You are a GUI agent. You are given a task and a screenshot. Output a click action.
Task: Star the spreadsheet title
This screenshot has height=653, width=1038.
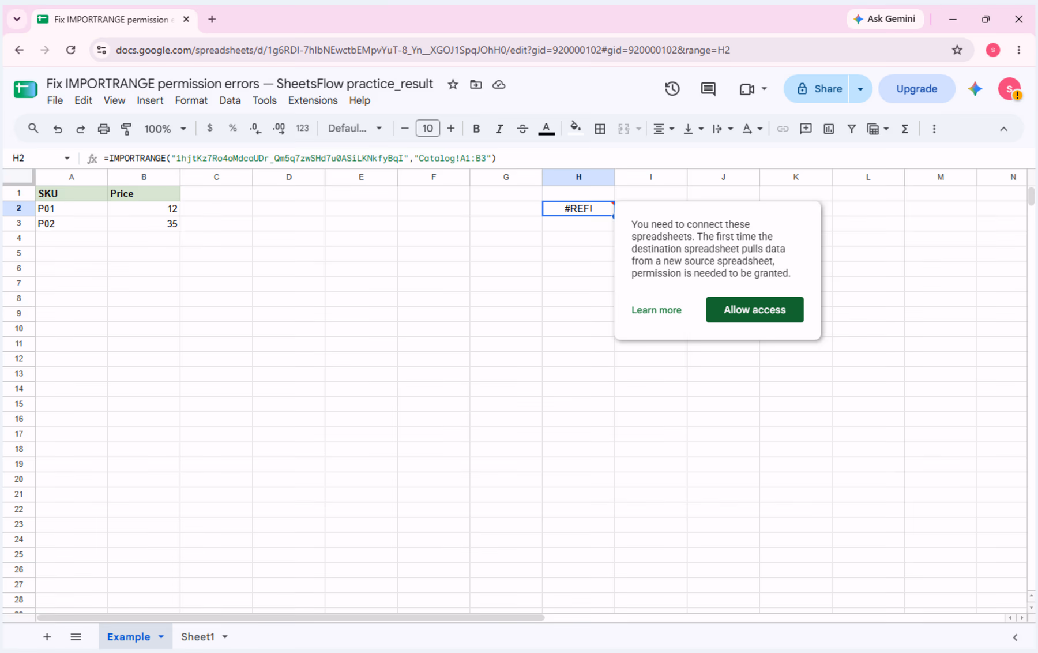(x=453, y=84)
